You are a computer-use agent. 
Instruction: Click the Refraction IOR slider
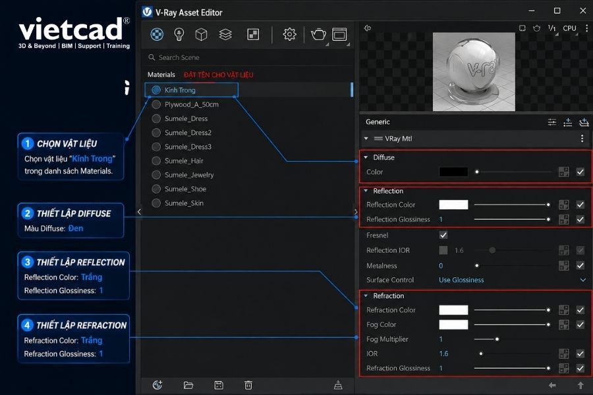click(512, 354)
